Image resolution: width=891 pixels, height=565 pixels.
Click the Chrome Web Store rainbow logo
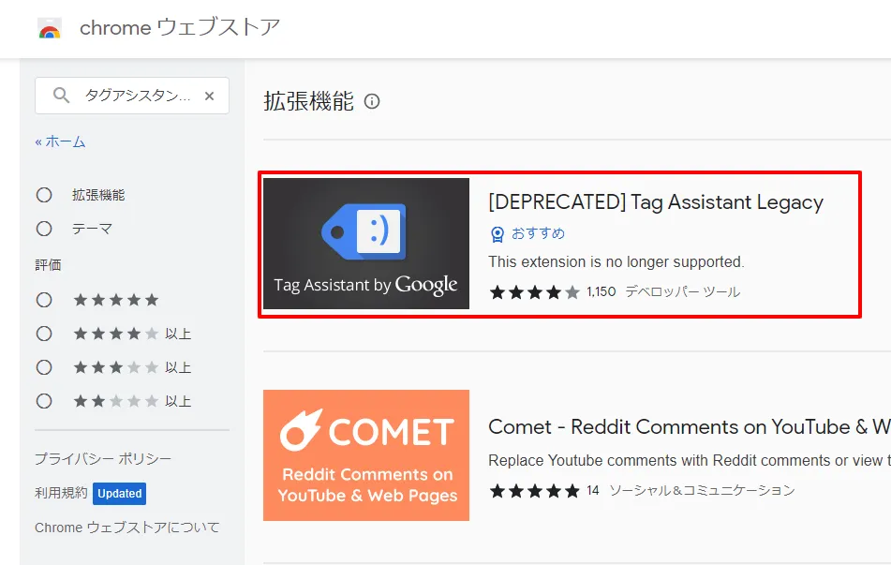pos(50,28)
